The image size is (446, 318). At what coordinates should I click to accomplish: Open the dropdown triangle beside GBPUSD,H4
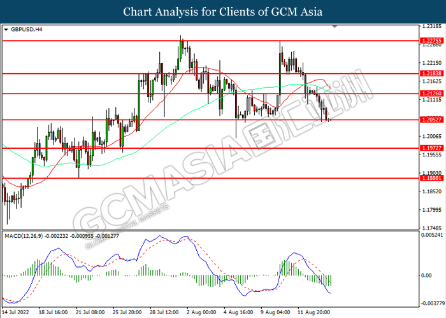coord(6,29)
